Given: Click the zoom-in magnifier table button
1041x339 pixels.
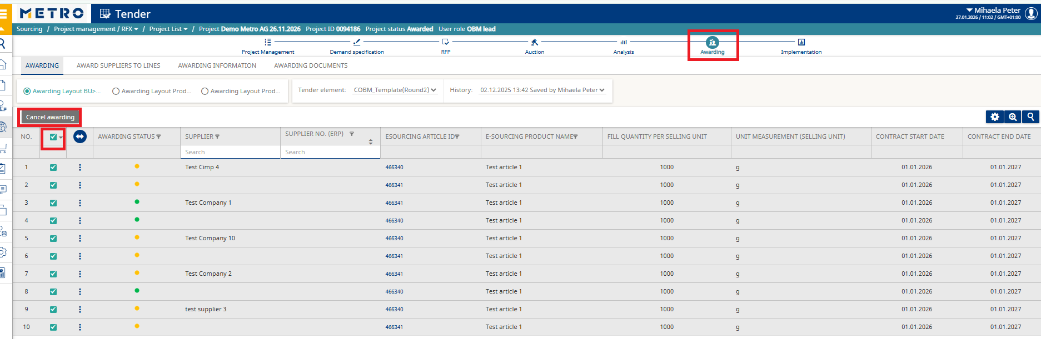Looking at the screenshot, I should tap(1013, 117).
